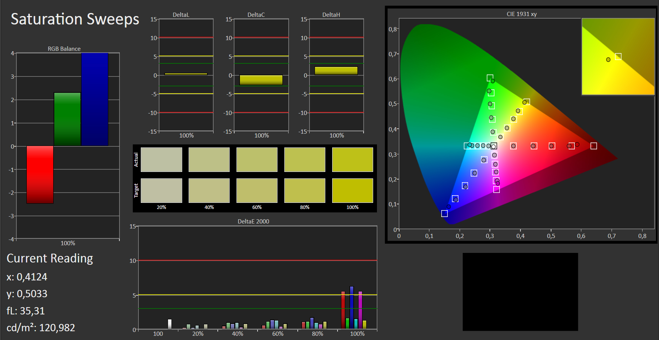Click the 100% cyan target square on CIE chart
Viewport: 659px width, 340px height.
click(467, 146)
